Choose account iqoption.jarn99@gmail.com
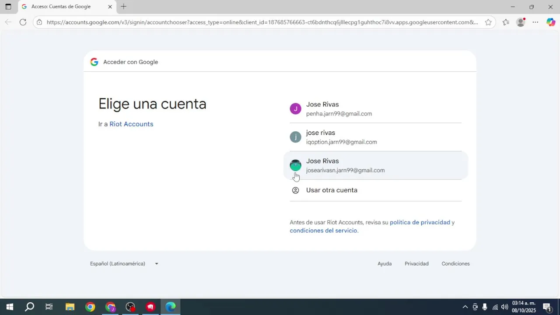 tap(375, 137)
